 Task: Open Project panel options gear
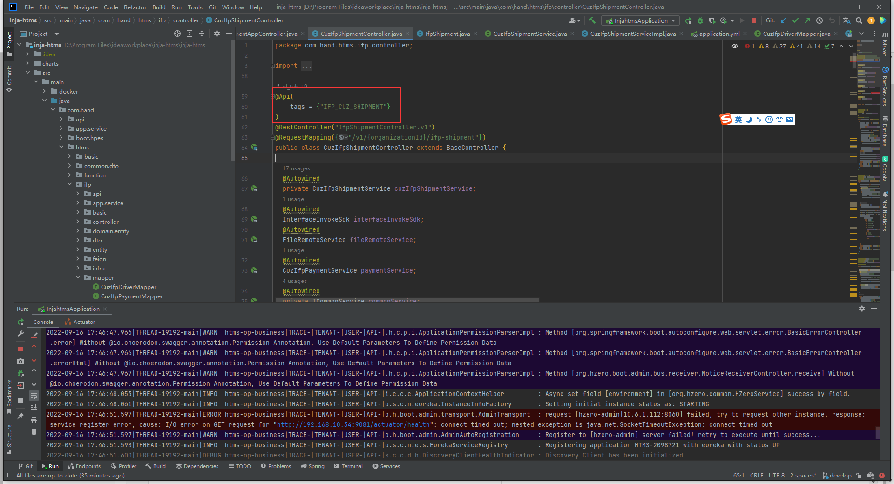click(x=217, y=34)
